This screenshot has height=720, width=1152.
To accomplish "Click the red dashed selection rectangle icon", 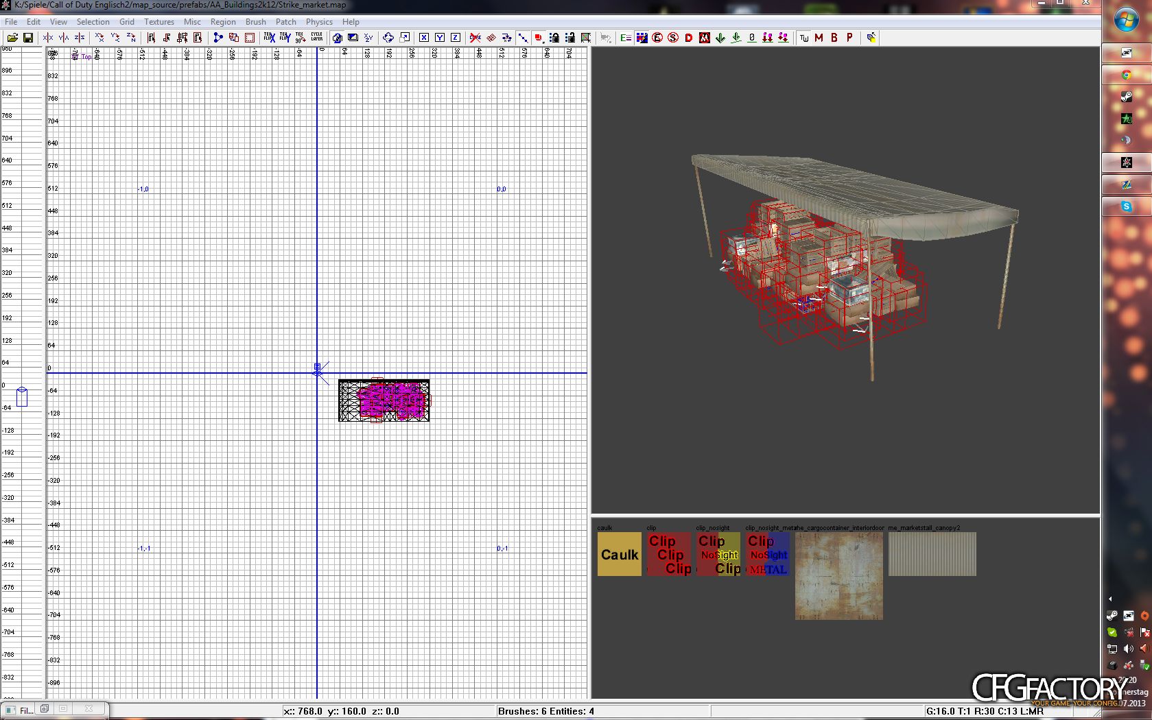I will pyautogui.click(x=250, y=38).
